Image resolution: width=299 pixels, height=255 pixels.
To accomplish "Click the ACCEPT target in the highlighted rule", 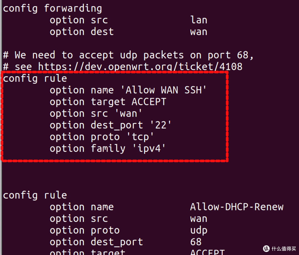I will [149, 102].
